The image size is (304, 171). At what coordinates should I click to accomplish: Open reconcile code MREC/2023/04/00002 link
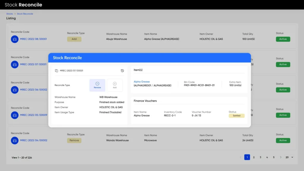point(33,140)
